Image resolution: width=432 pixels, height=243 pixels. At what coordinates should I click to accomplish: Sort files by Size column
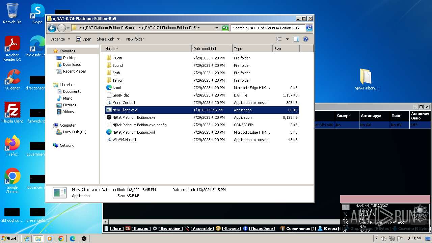pos(286,49)
